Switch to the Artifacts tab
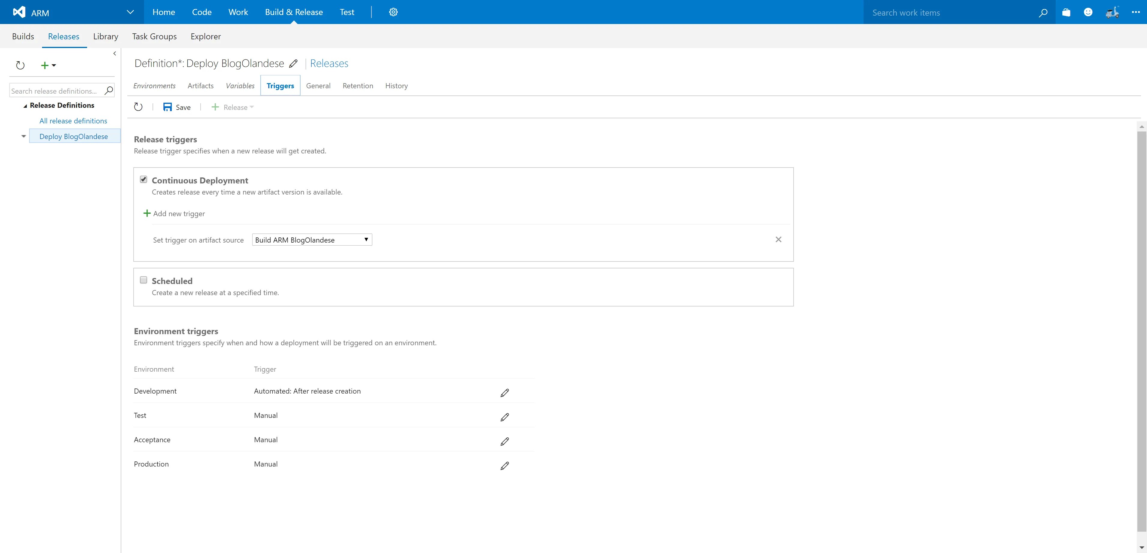Image resolution: width=1147 pixels, height=553 pixels. 200,86
